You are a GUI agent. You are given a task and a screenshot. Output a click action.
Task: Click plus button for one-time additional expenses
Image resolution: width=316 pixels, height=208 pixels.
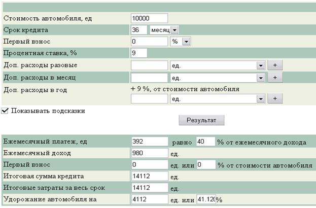coord(274,65)
